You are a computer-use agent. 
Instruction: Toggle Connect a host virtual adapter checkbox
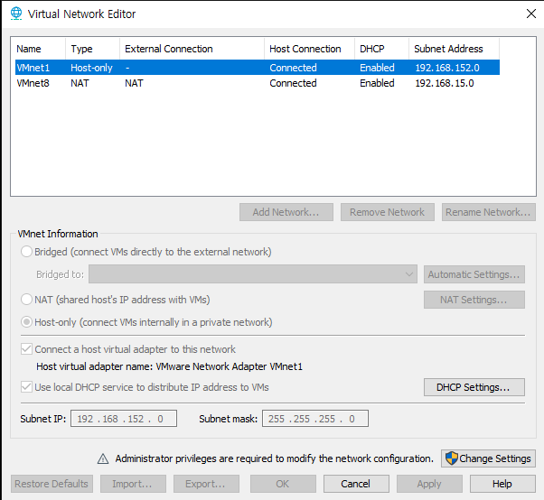27,349
